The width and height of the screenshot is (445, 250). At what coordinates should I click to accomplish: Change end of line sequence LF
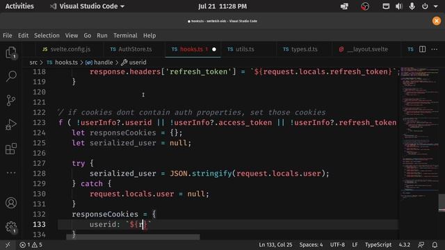355,244
